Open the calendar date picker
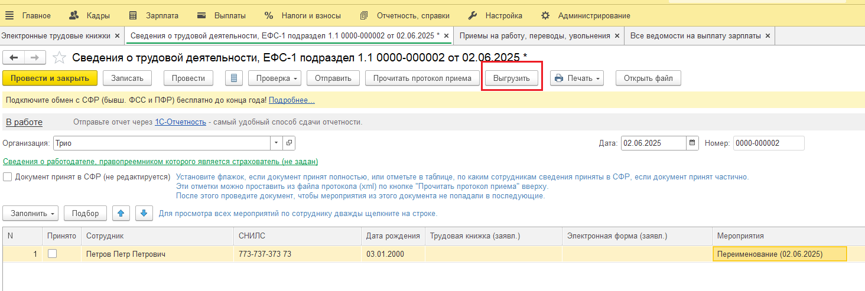The image size is (865, 291). 692,143
